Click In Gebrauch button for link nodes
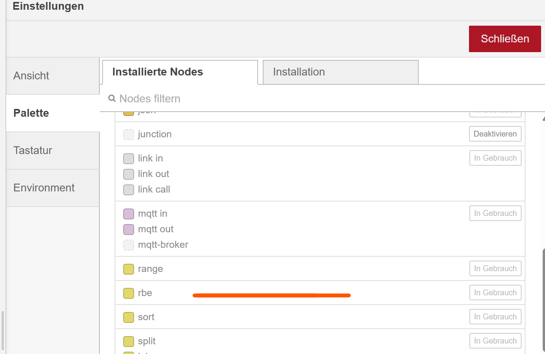The height and width of the screenshot is (354, 545). click(495, 158)
